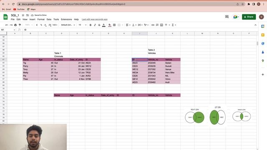Insert a chart from the toolbar
This screenshot has width=267, height=150.
161,25
